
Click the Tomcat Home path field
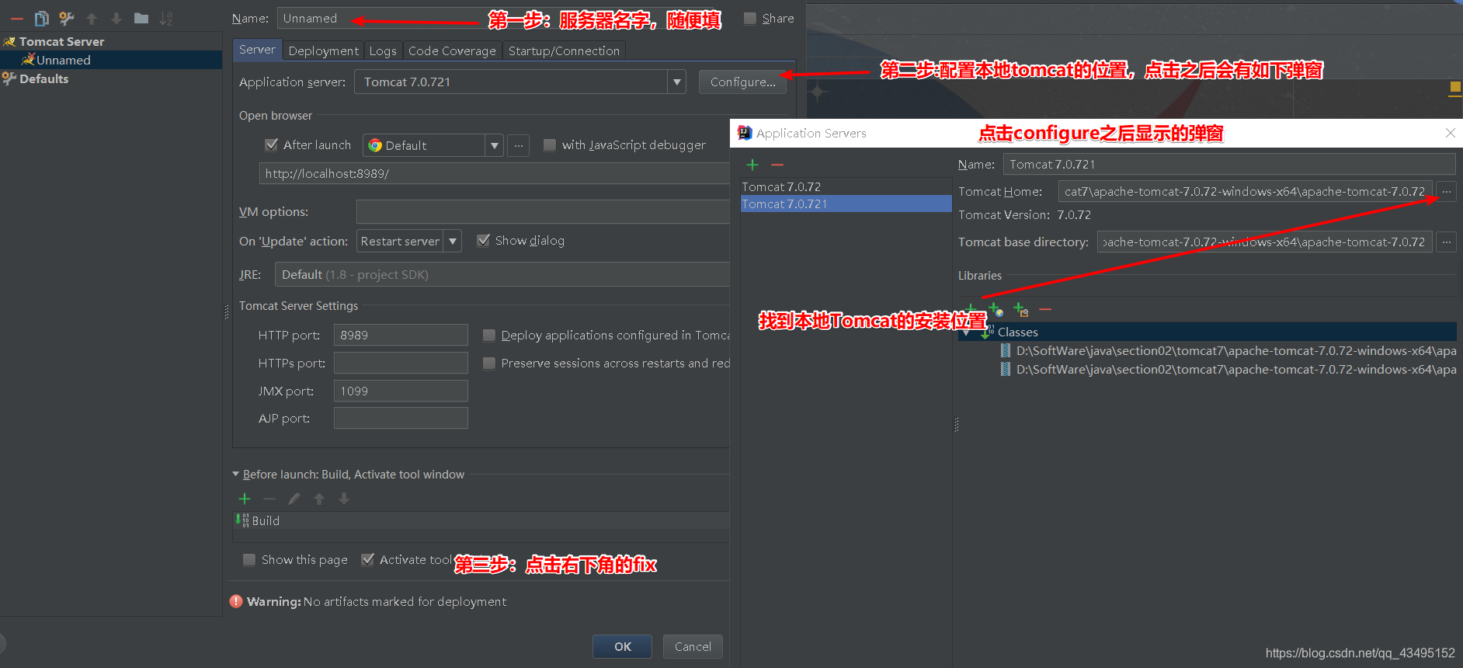coord(1245,191)
